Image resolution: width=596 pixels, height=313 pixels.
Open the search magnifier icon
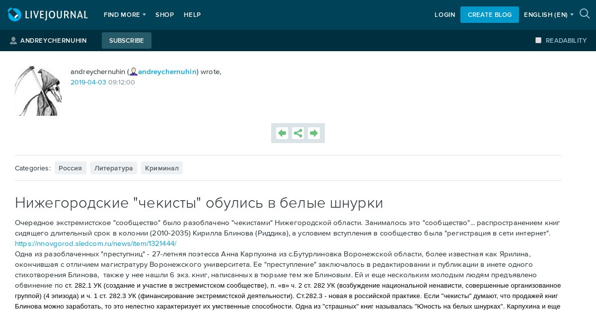pos(585,14)
